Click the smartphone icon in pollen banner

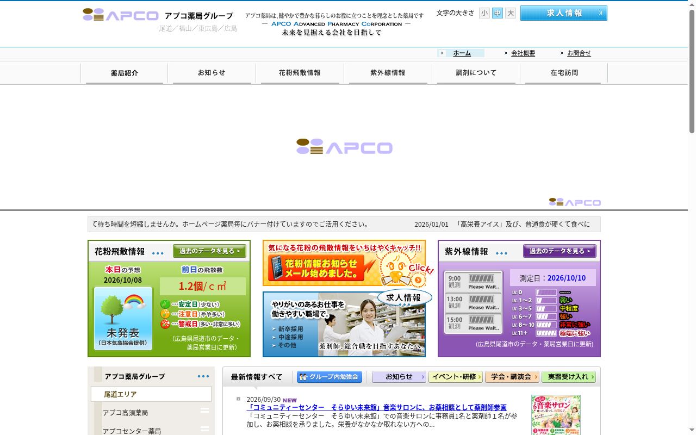277,269
